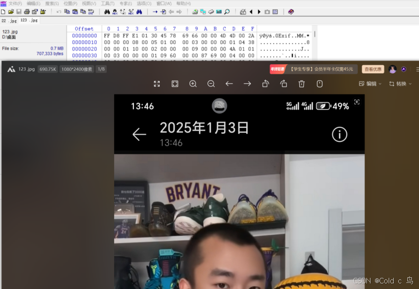This screenshot has width=419, height=289.
Task: Click the grey Forward arrow in the toolbar
Action: coord(179,12)
